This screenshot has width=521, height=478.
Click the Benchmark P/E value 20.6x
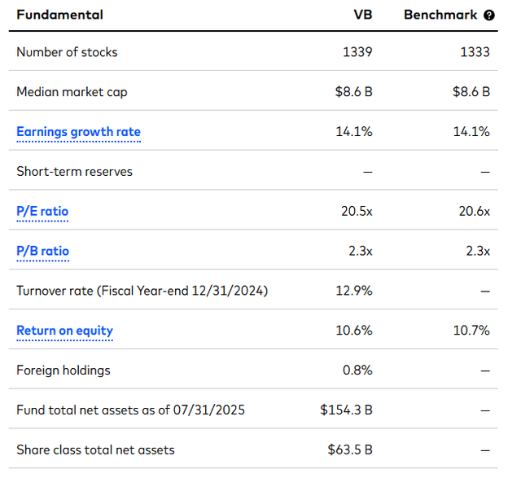pyautogui.click(x=473, y=212)
